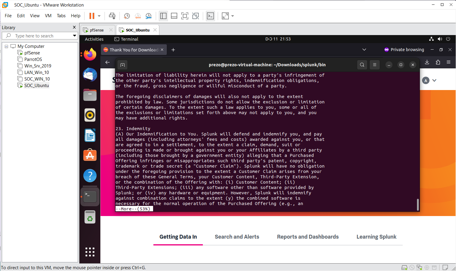Switch to Unity mode
Screen dimensions: 456x271
pos(195,16)
